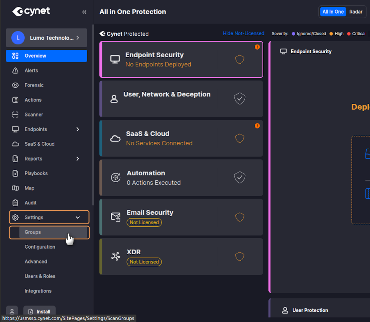This screenshot has height=322, width=370.
Task: Collapse the sidebar with double chevron
Action: [84, 12]
